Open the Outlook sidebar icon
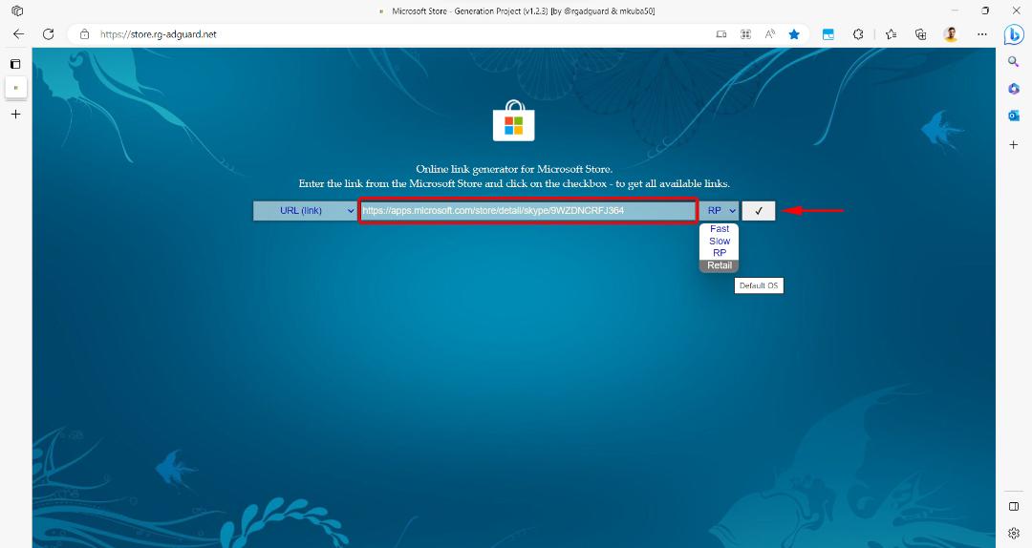 click(1014, 116)
